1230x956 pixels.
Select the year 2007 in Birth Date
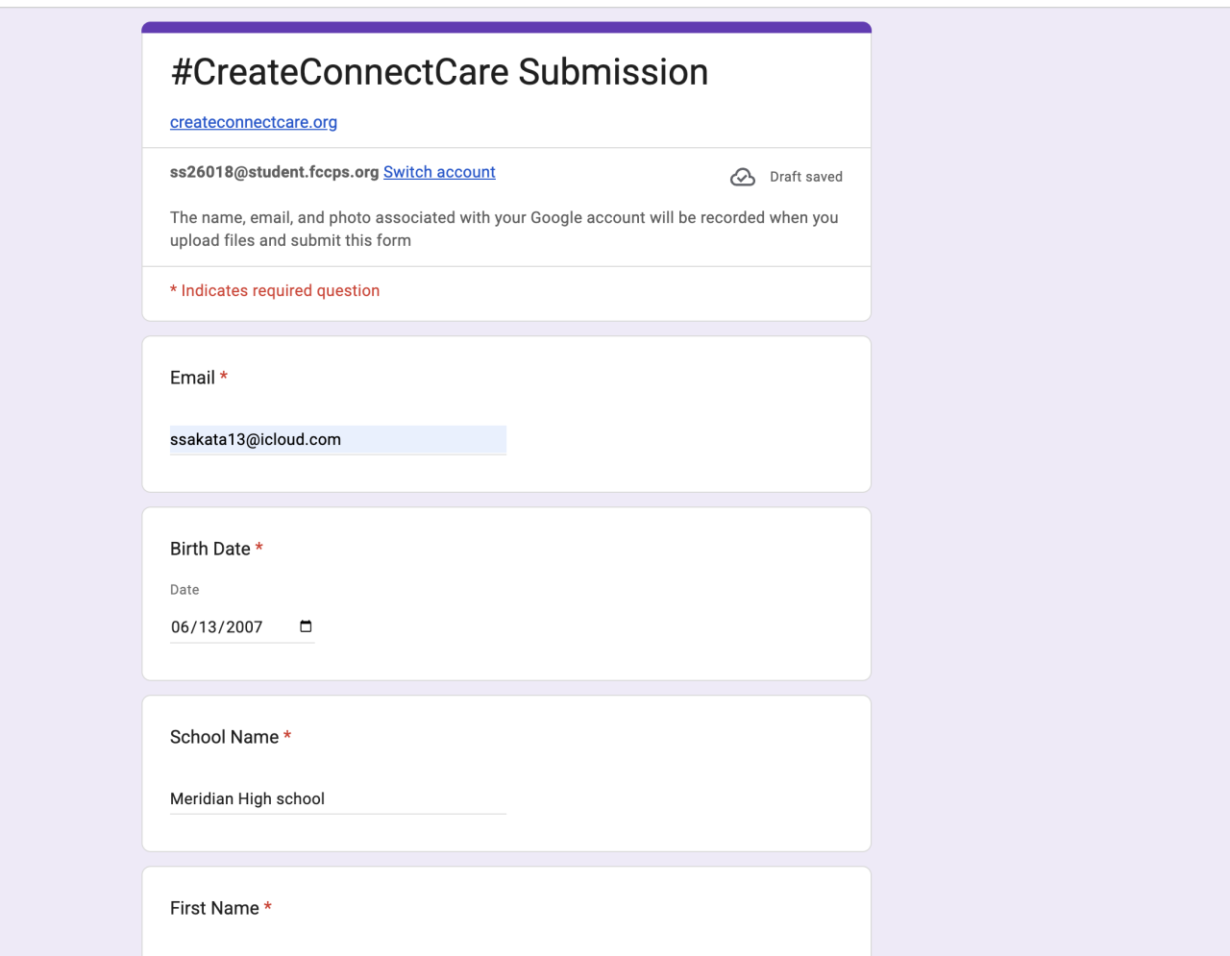tap(244, 627)
